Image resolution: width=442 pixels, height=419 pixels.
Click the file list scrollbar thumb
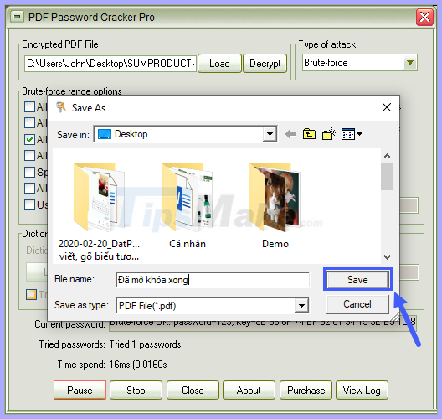point(387,176)
